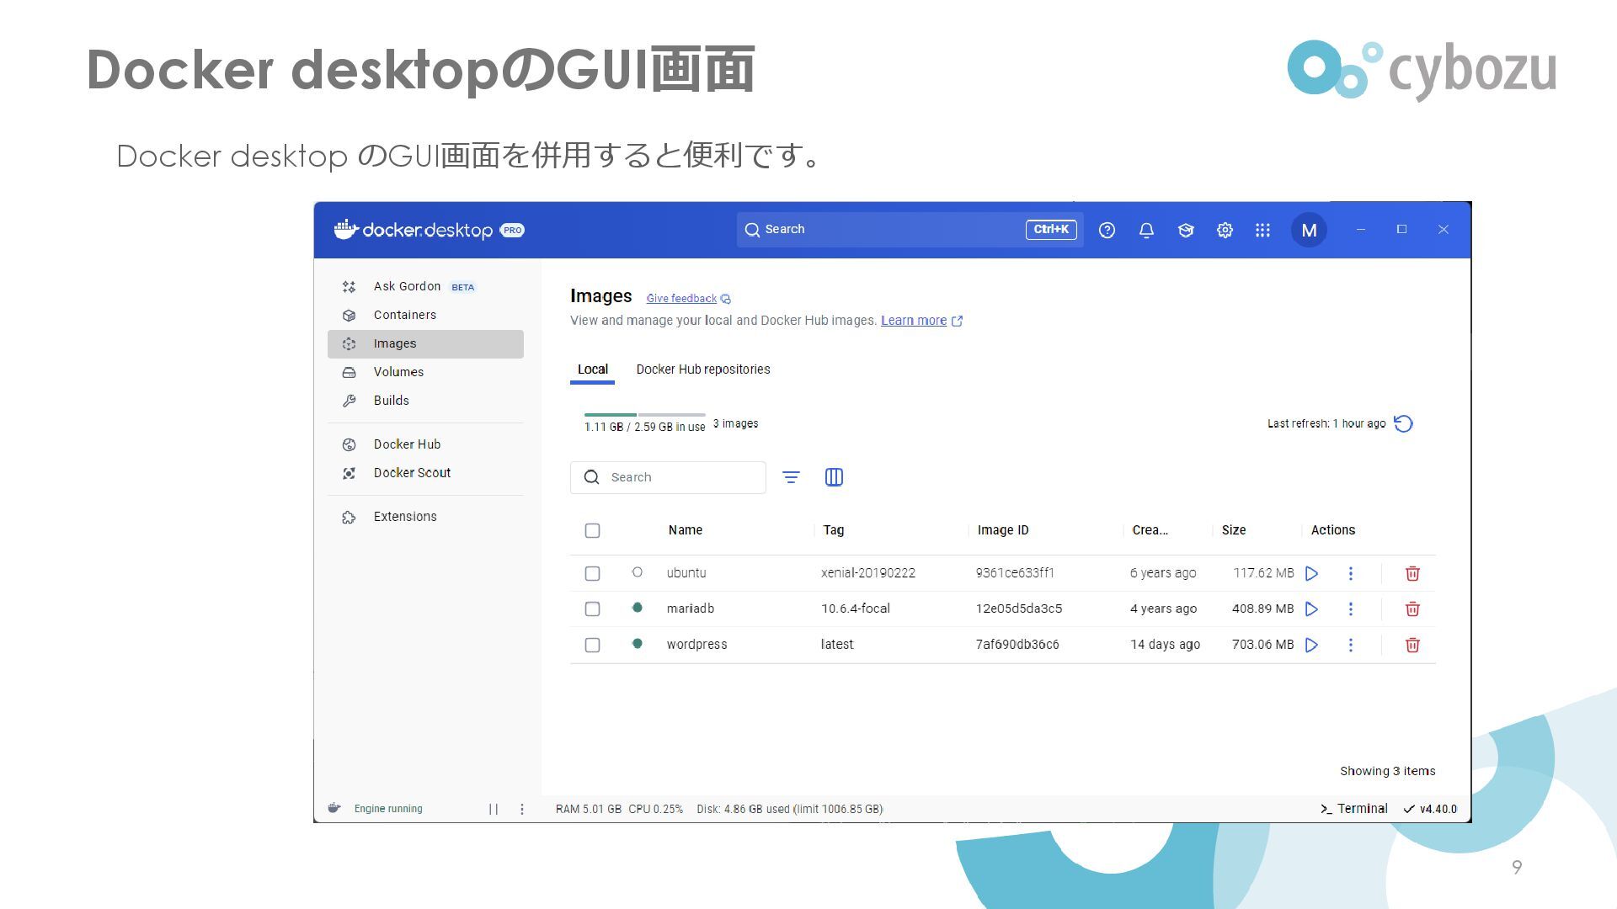Tick the select-all images checkbox
The width and height of the screenshot is (1617, 909).
(x=592, y=530)
